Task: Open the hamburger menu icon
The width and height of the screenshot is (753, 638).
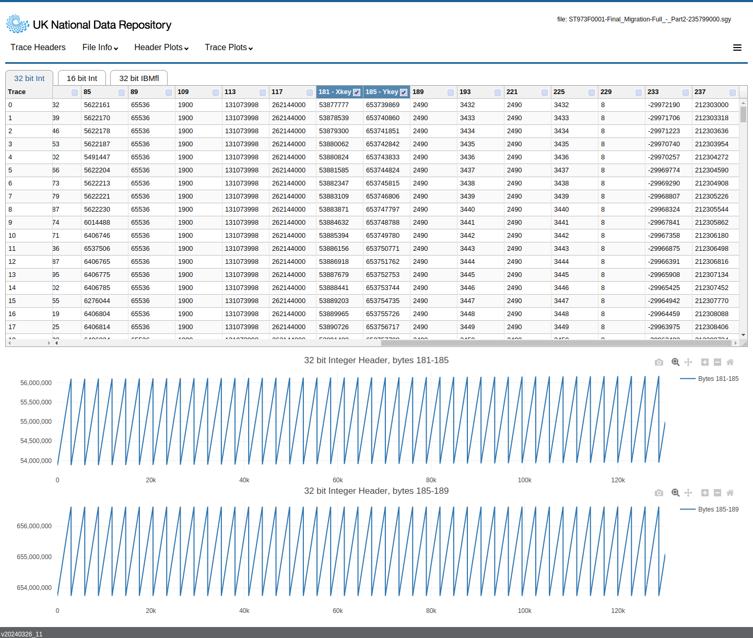Action: [x=737, y=48]
